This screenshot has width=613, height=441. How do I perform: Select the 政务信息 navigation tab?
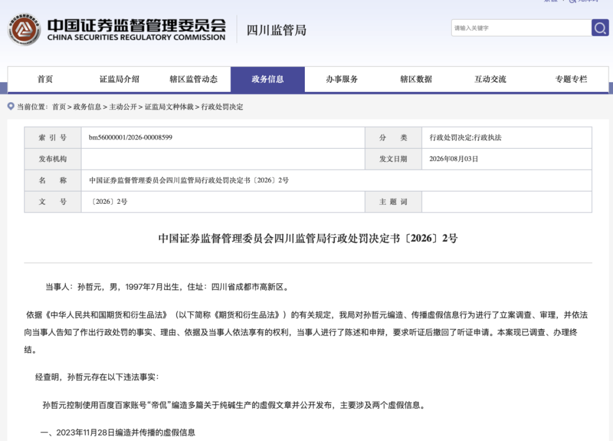[268, 79]
